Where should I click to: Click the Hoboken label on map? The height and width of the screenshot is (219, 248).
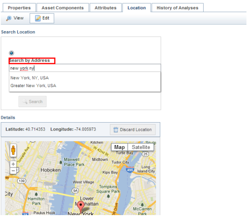51,170
